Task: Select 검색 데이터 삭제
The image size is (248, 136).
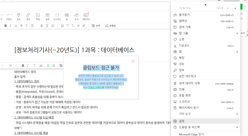Action: click(x=206, y=84)
